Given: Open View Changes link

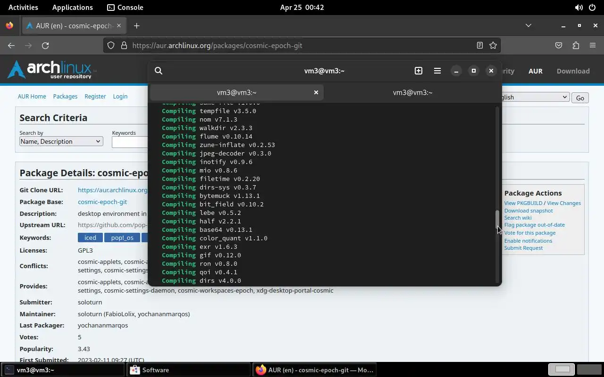Looking at the screenshot, I should pyautogui.click(x=564, y=203).
